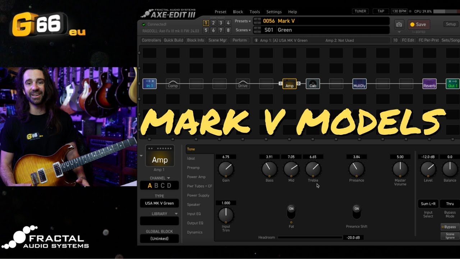Open the Presets dropdown
The image size is (460, 259).
coord(243,21)
